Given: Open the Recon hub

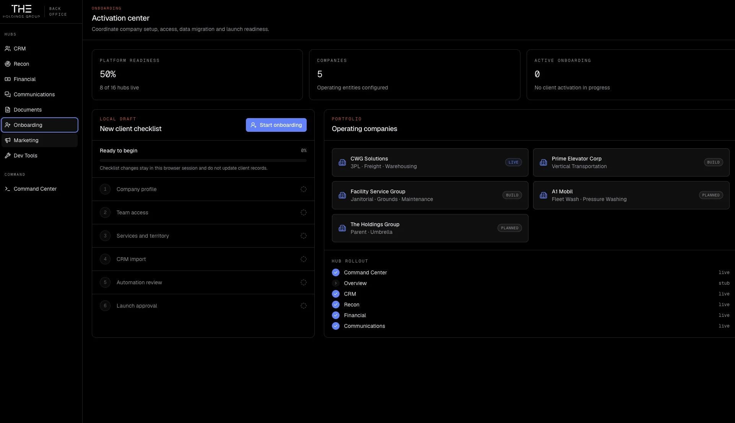Looking at the screenshot, I should click(40, 64).
